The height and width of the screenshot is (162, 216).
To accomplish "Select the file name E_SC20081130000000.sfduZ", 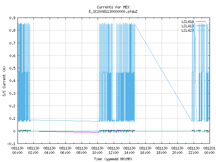I will click(113, 11).
